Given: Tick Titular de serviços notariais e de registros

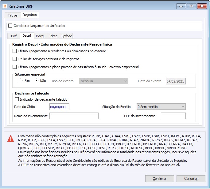Looking at the screenshot, I should (x=14, y=59).
